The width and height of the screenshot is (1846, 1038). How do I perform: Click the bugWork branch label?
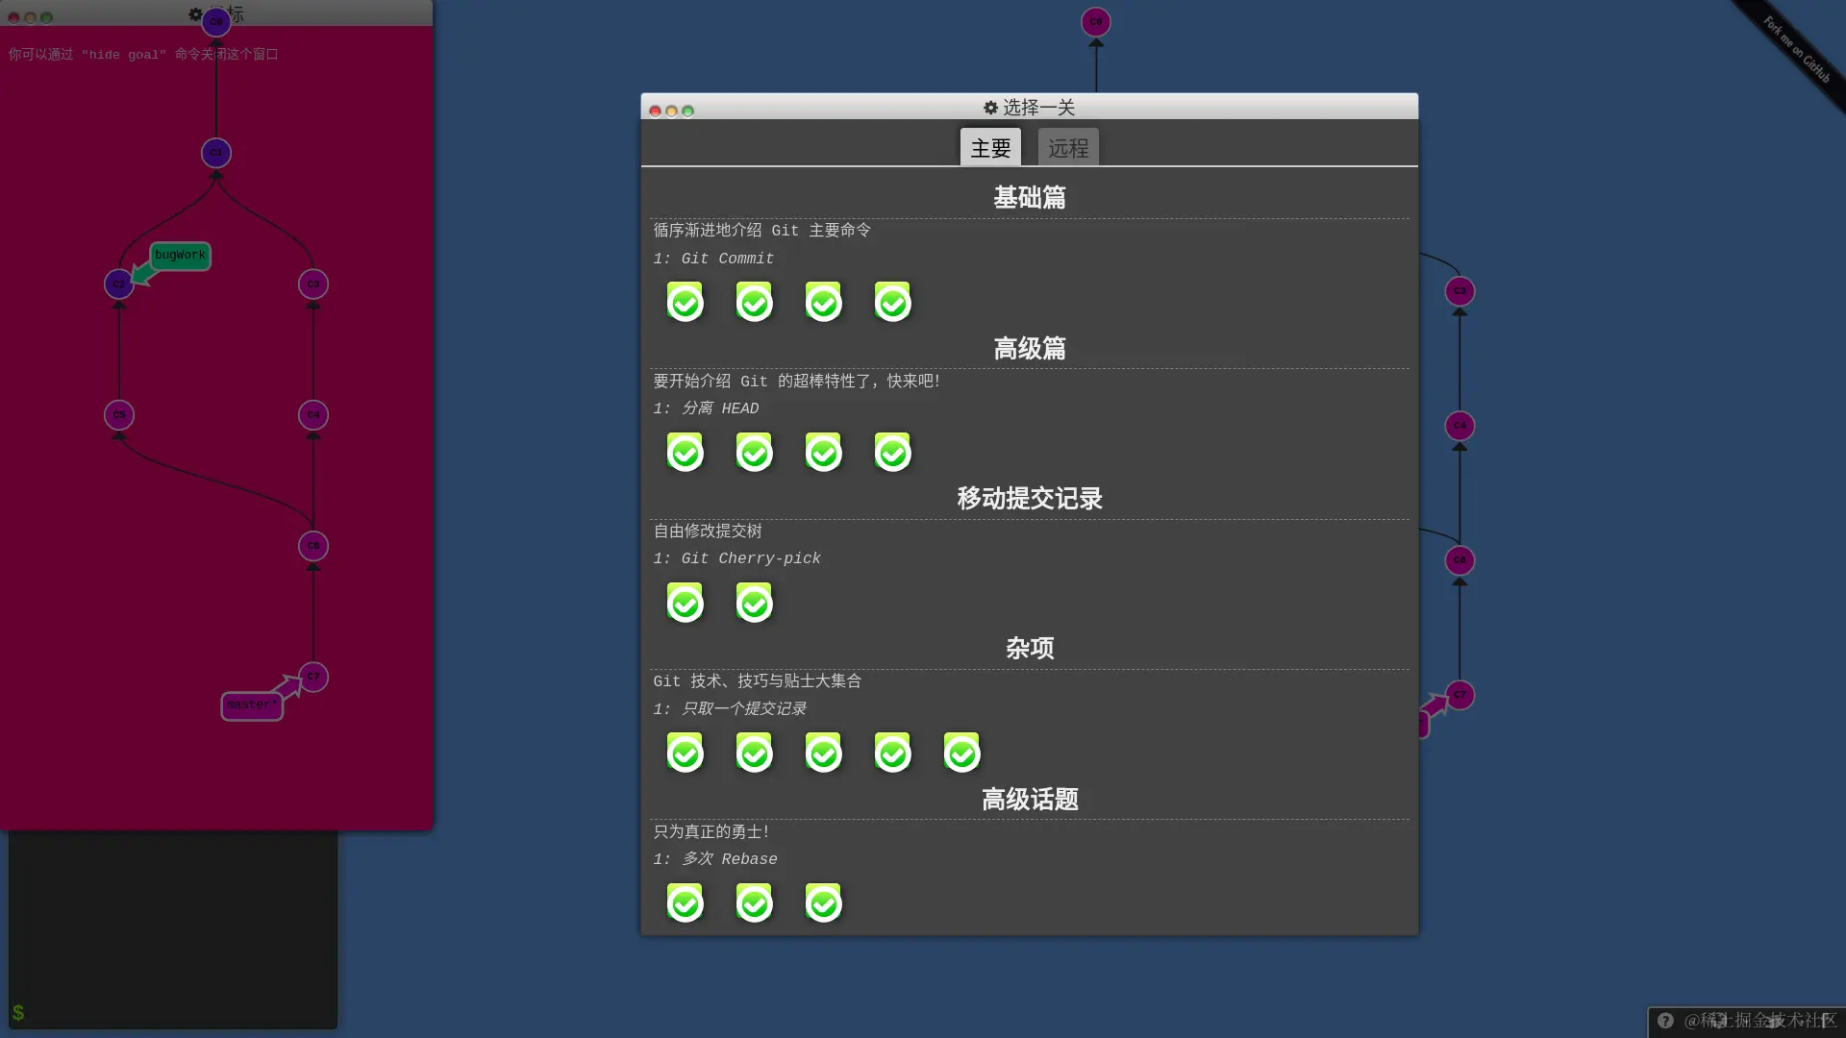pyautogui.click(x=180, y=256)
